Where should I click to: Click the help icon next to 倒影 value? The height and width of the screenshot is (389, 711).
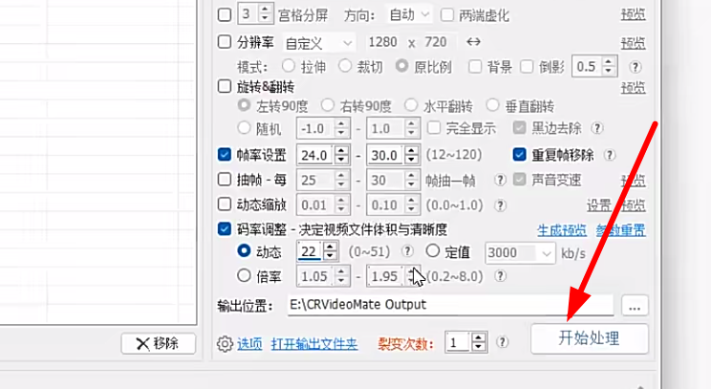point(636,67)
